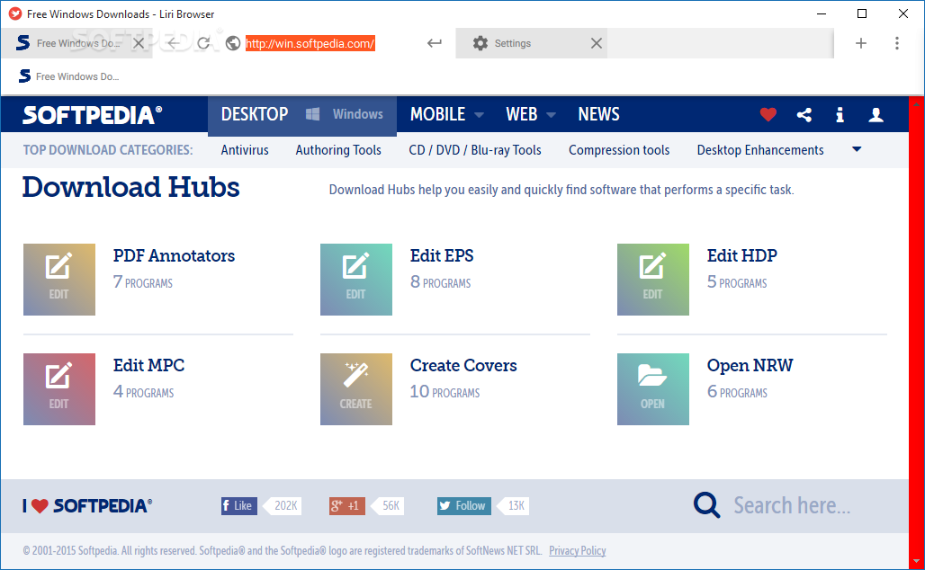This screenshot has width=925, height=570.
Task: Open the Create Covers hub link
Action: [x=463, y=365]
